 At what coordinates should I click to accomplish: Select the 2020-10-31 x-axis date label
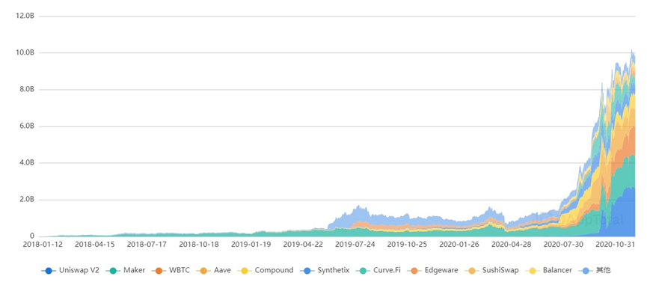[616, 245]
